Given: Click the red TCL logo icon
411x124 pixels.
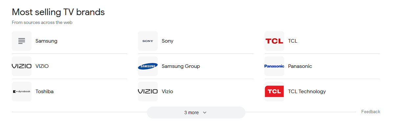Looking at the screenshot, I should pyautogui.click(x=274, y=41).
